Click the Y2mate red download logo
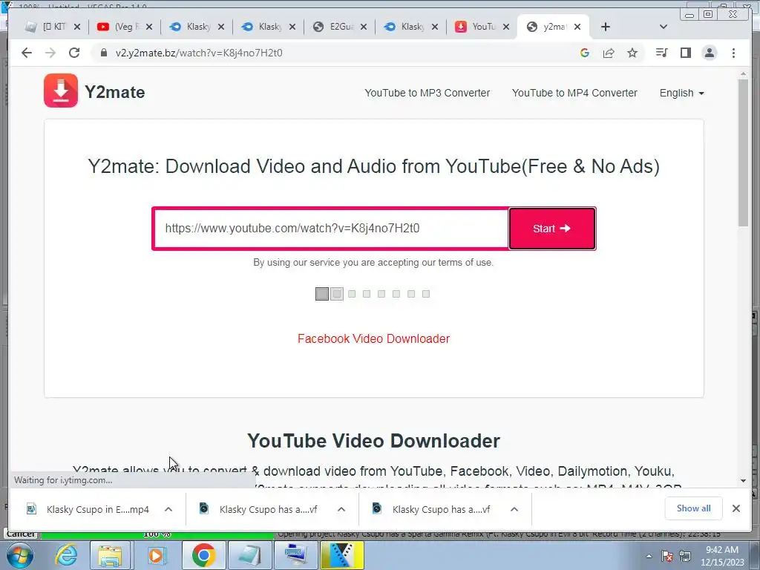 [61, 91]
